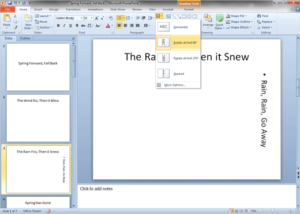Image resolution: width=300 pixels, height=214 pixels.
Task: Justify the text
Action: pos(138,25)
